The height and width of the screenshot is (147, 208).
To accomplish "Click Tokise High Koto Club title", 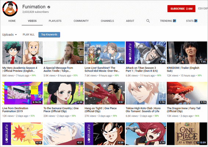I will (143, 110).
